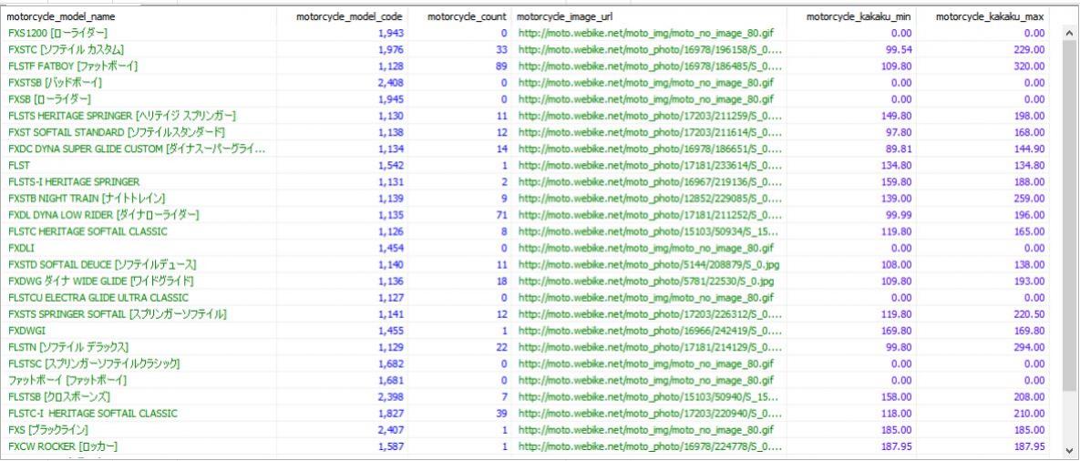Select the FLST model name cell
1080x461 pixels.
[x=138, y=165]
